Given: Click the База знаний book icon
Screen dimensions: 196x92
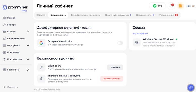Looking at the screenshot, I should click(4, 70).
